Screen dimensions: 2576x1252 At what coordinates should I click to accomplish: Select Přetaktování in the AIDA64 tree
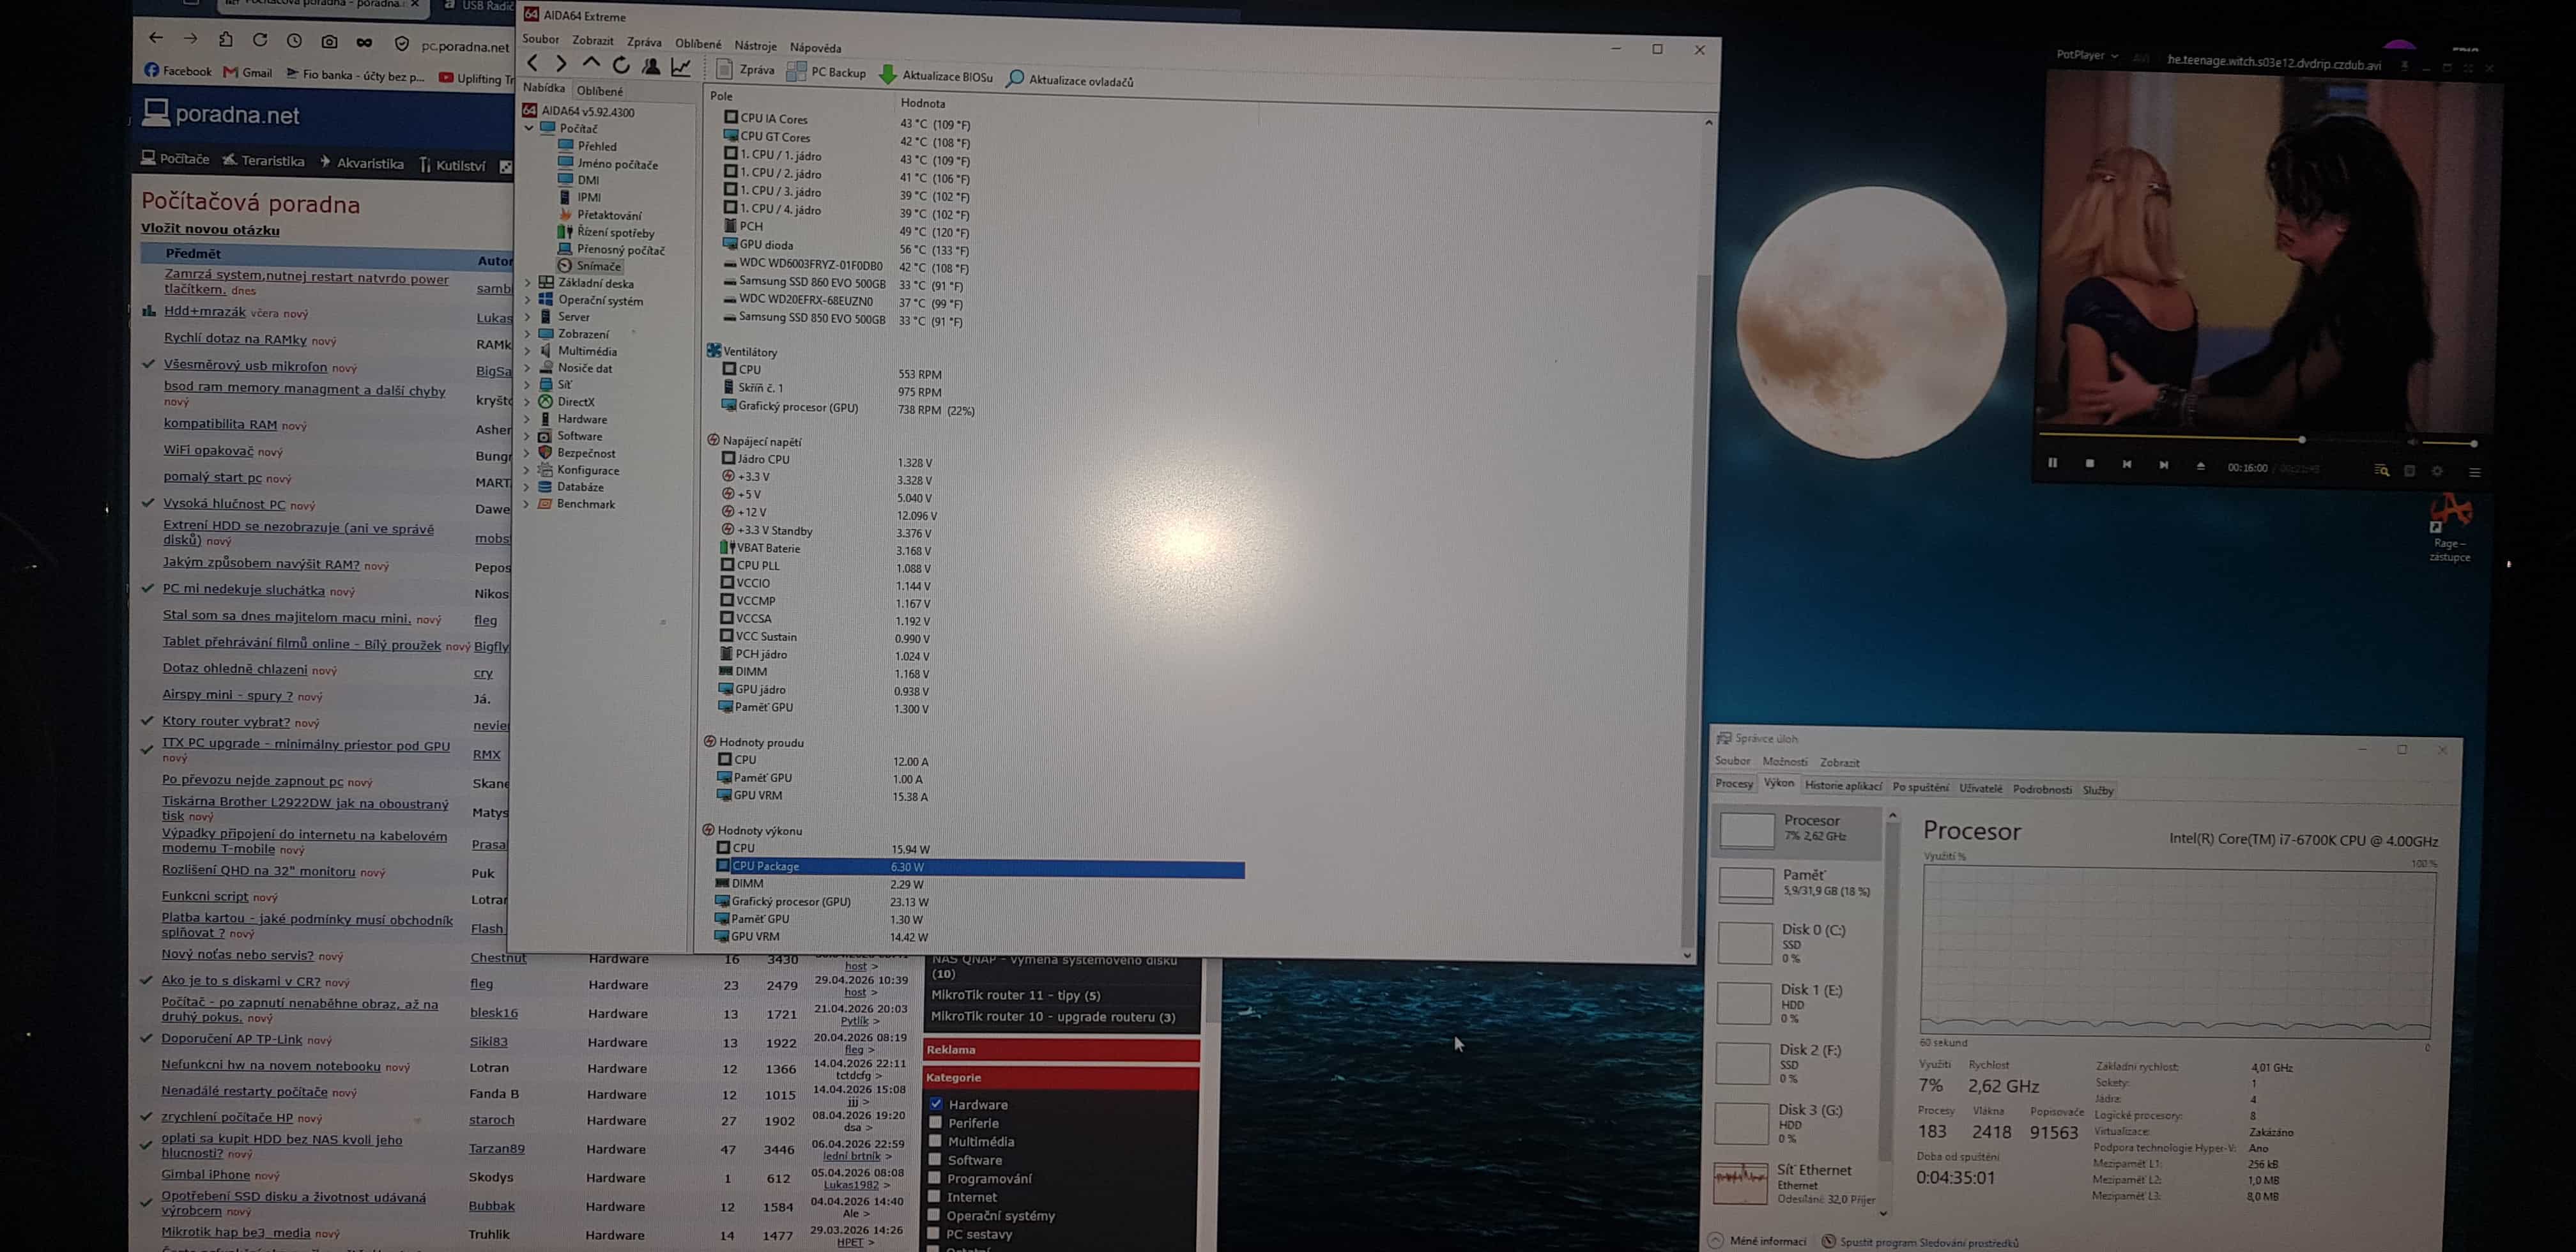tap(600, 215)
